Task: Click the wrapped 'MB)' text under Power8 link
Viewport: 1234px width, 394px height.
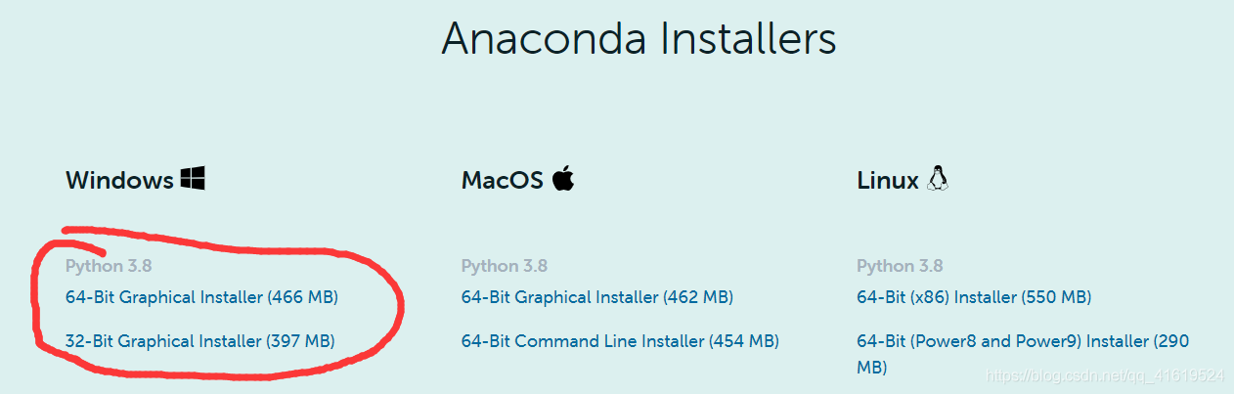Action: click(871, 368)
